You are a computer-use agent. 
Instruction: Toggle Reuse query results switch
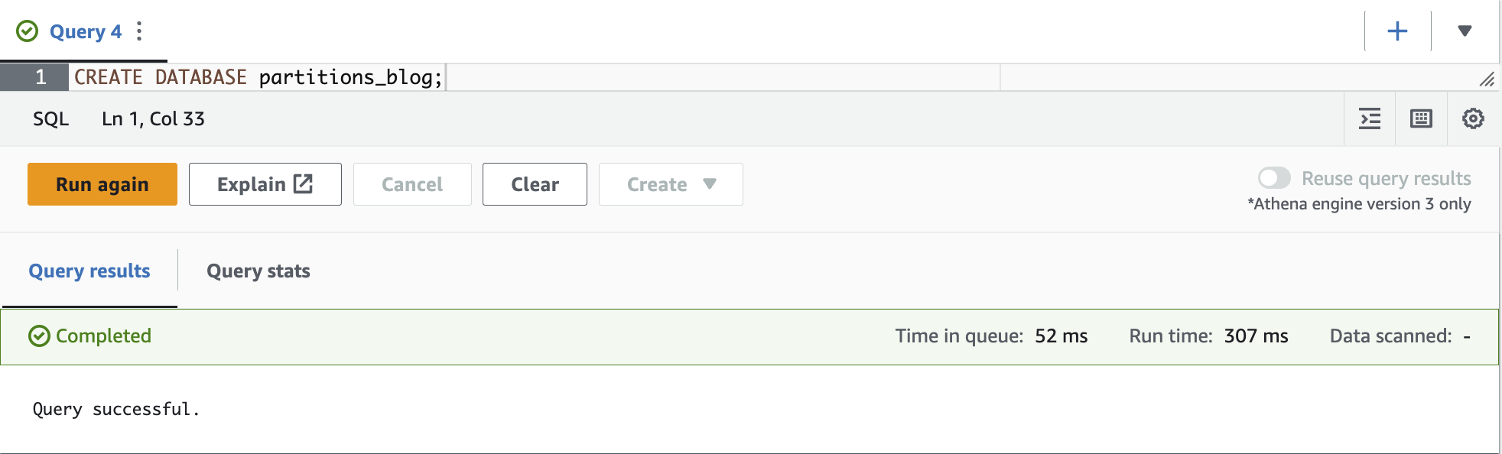tap(1274, 178)
